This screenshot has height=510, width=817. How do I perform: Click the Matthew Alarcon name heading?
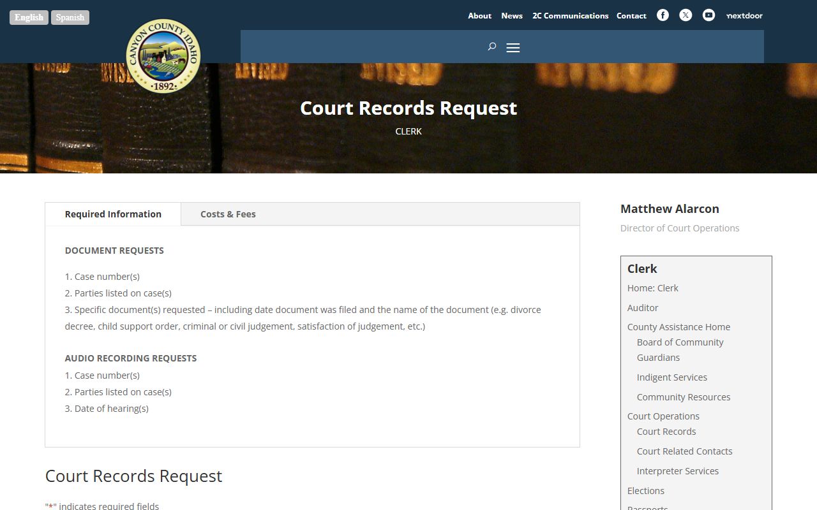(x=670, y=209)
